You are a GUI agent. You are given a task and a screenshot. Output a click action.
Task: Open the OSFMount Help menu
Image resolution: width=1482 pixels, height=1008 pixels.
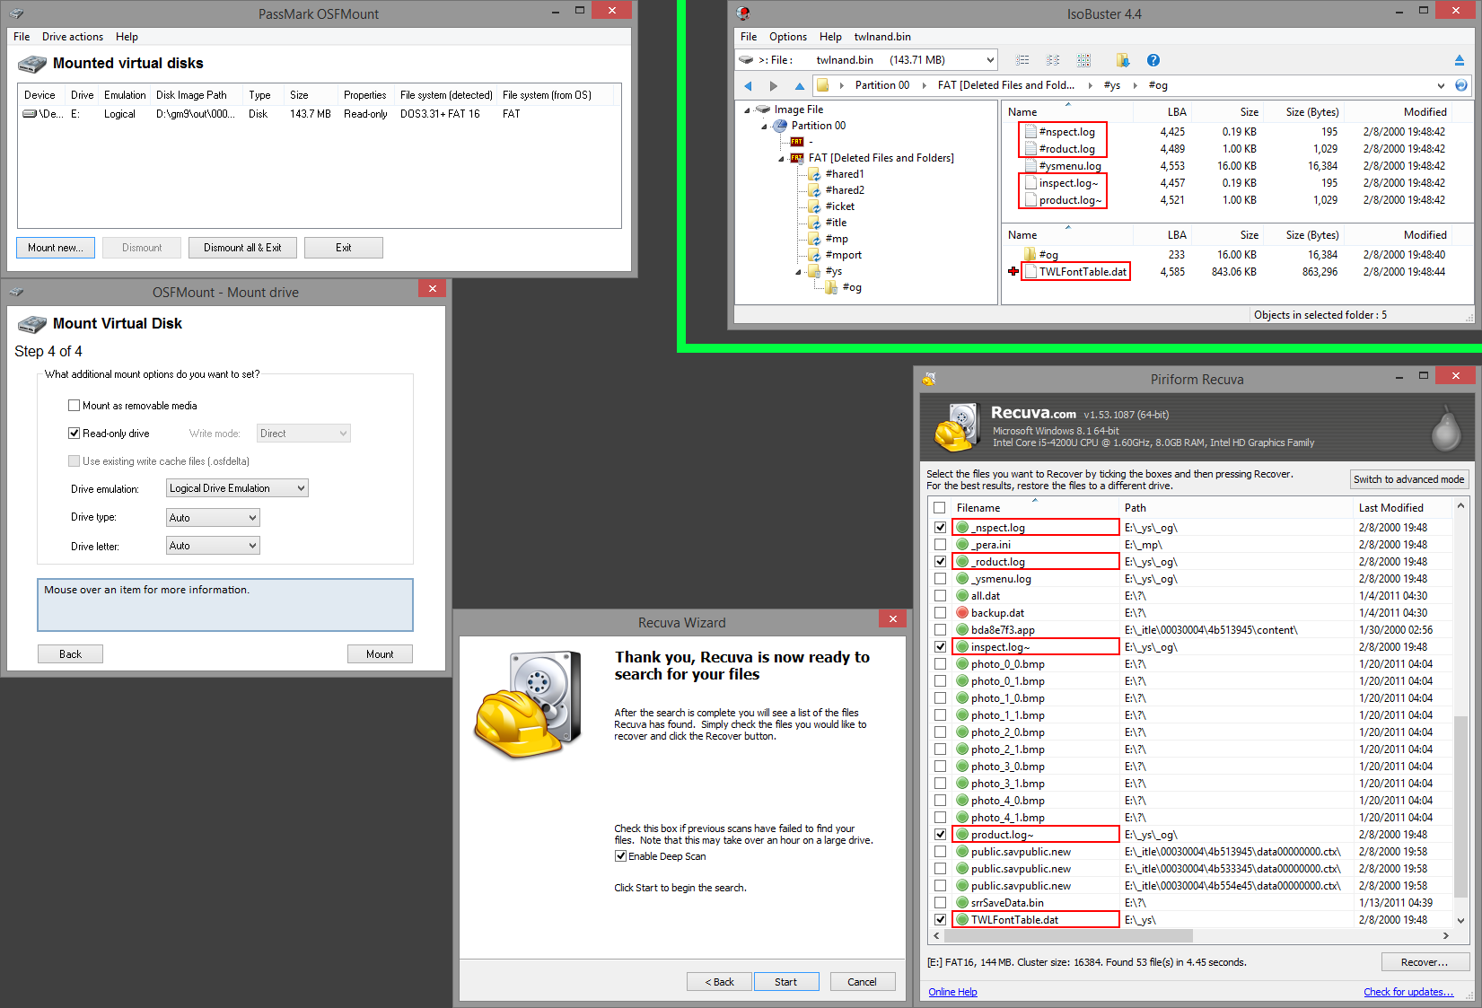[127, 37]
